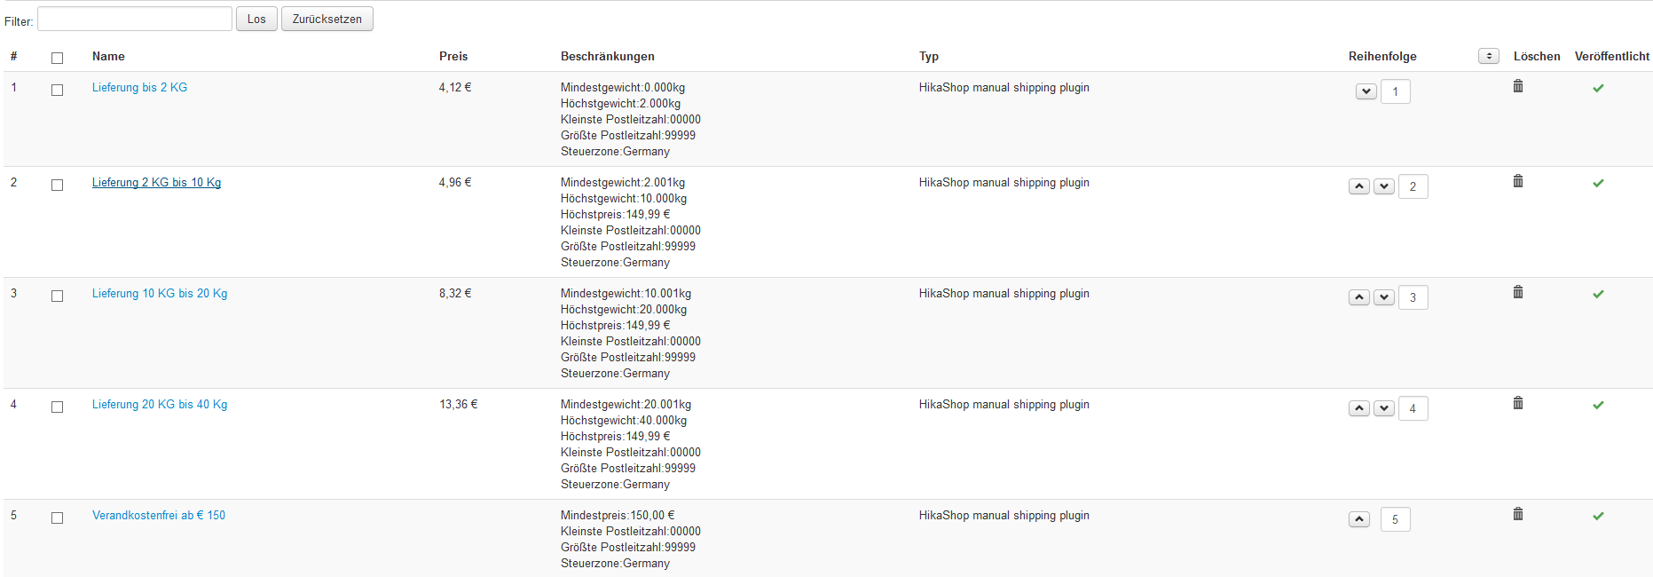Image resolution: width=1653 pixels, height=577 pixels.
Task: Move Lieferung 2 KG bis 10 Kg up
Action: pos(1359,186)
